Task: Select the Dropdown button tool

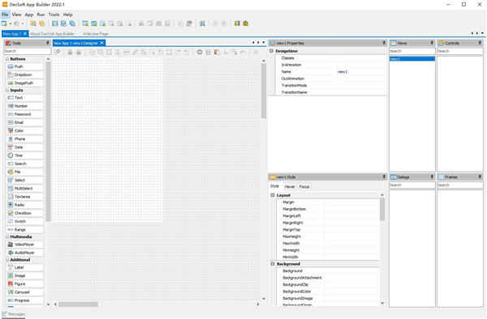Action: click(25, 74)
